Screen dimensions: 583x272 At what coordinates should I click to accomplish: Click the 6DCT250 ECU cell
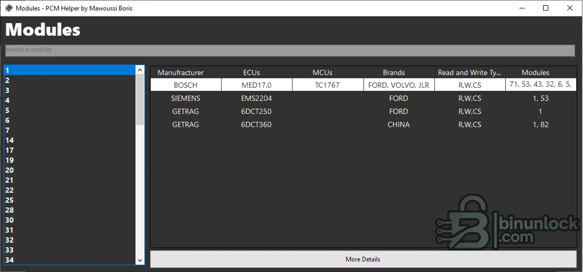[257, 111]
